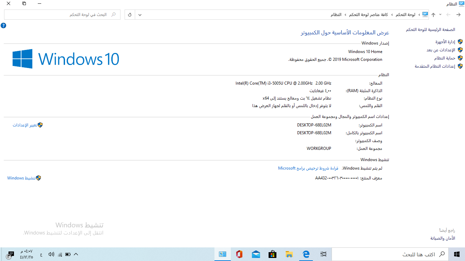Click the shield icon next to إدارة الأجهزة
The image size is (465, 261).
[x=460, y=42]
